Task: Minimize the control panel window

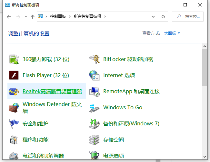Action: coord(171,5)
